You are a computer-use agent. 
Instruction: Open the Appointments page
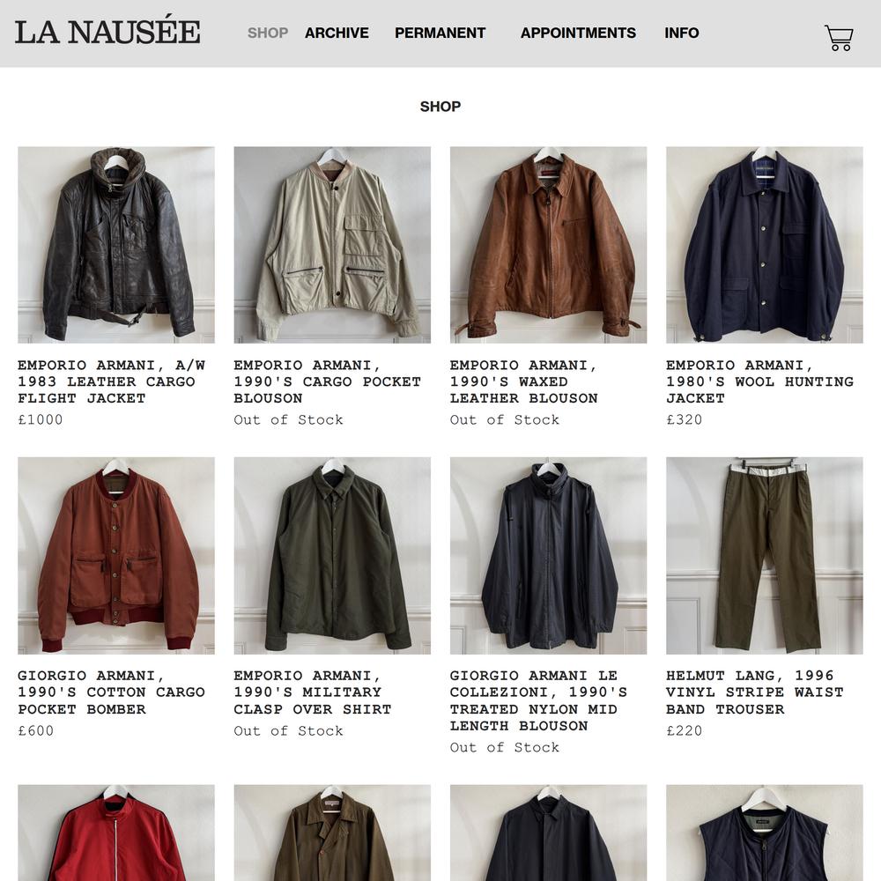coord(578,33)
